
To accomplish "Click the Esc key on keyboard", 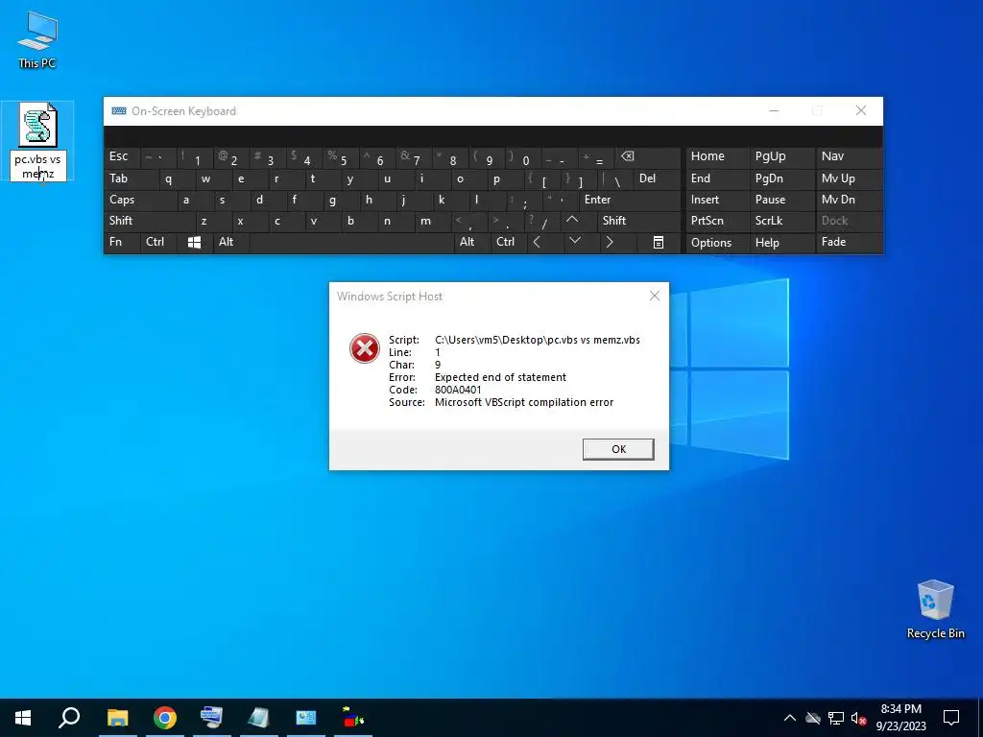I will tap(122, 156).
